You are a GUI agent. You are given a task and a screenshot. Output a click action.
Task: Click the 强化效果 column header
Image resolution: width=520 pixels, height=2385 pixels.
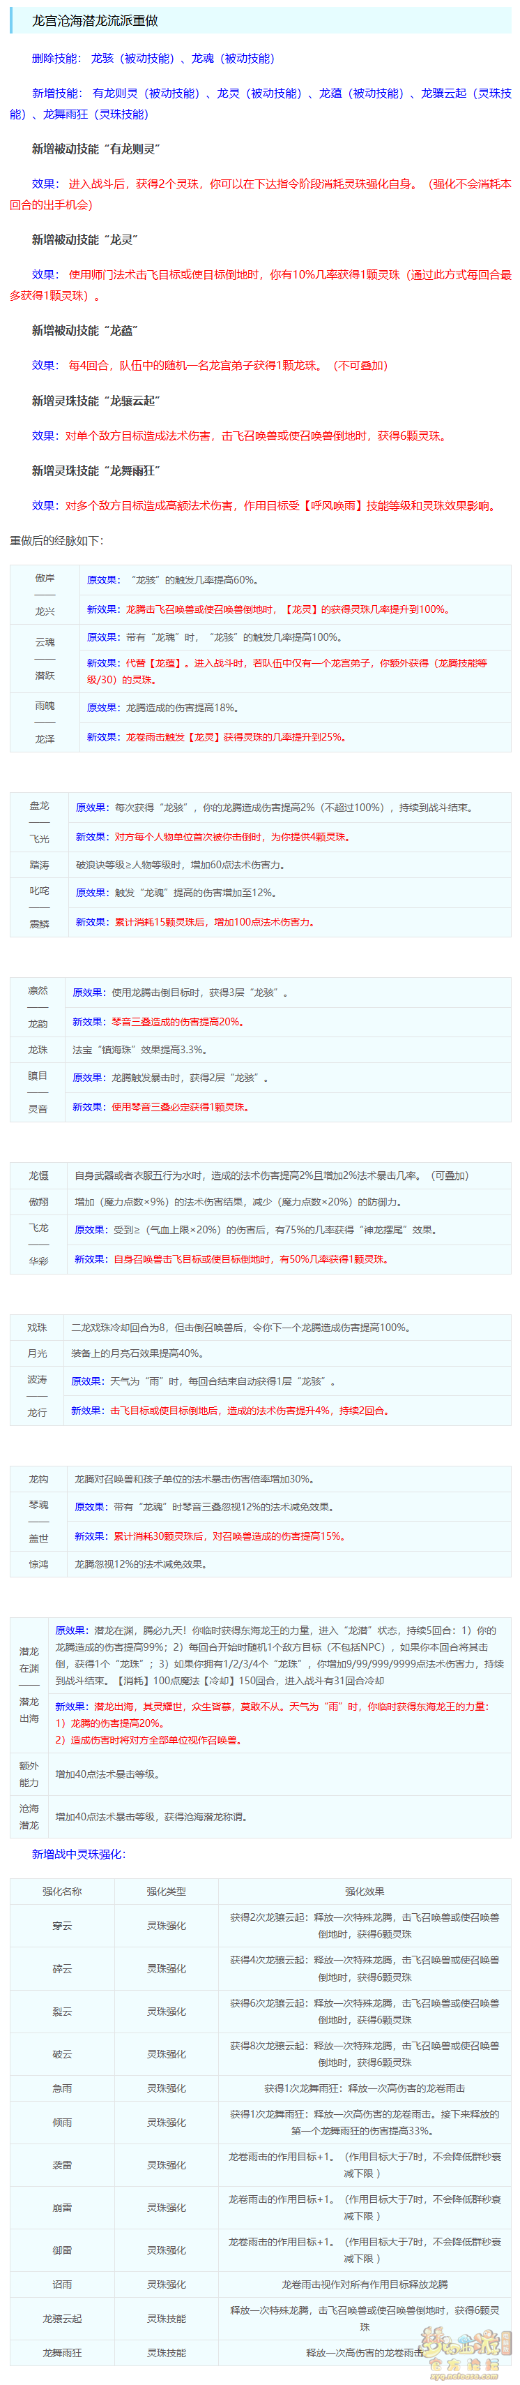point(364,1892)
